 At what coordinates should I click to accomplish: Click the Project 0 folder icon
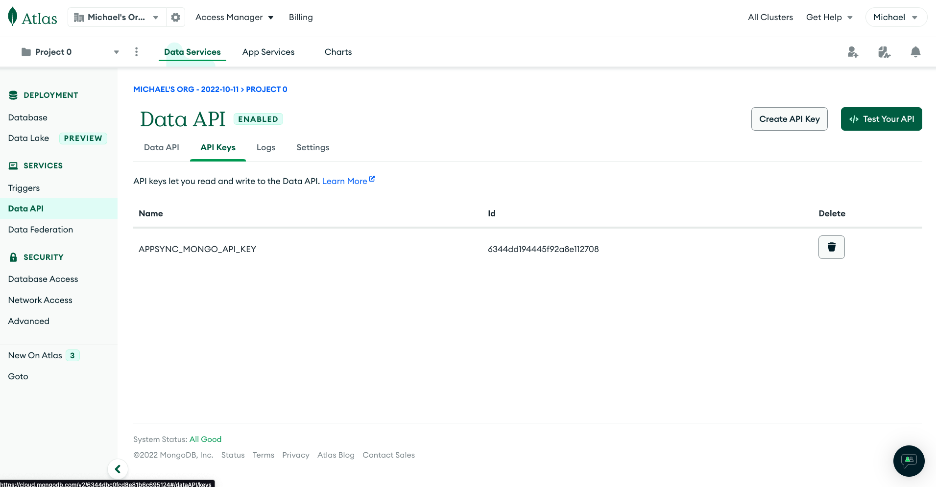coord(26,52)
